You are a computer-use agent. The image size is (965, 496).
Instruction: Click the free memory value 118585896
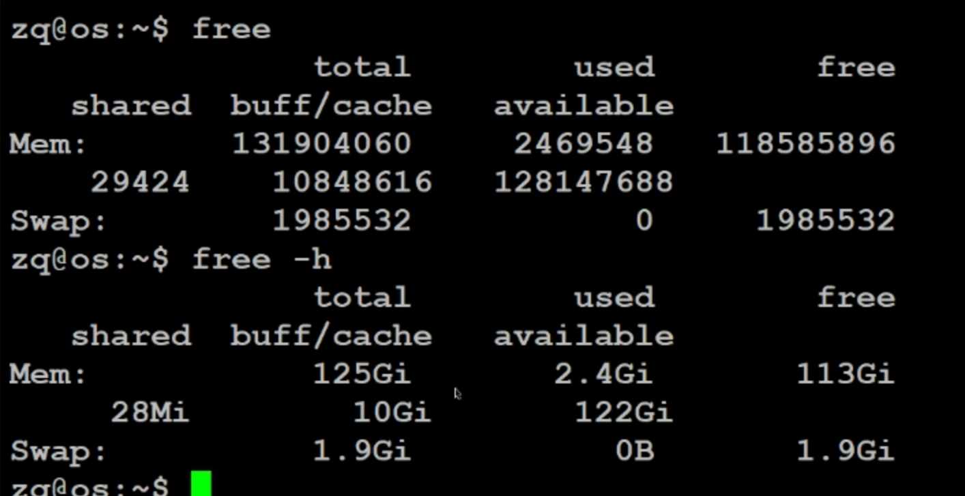[x=805, y=144]
